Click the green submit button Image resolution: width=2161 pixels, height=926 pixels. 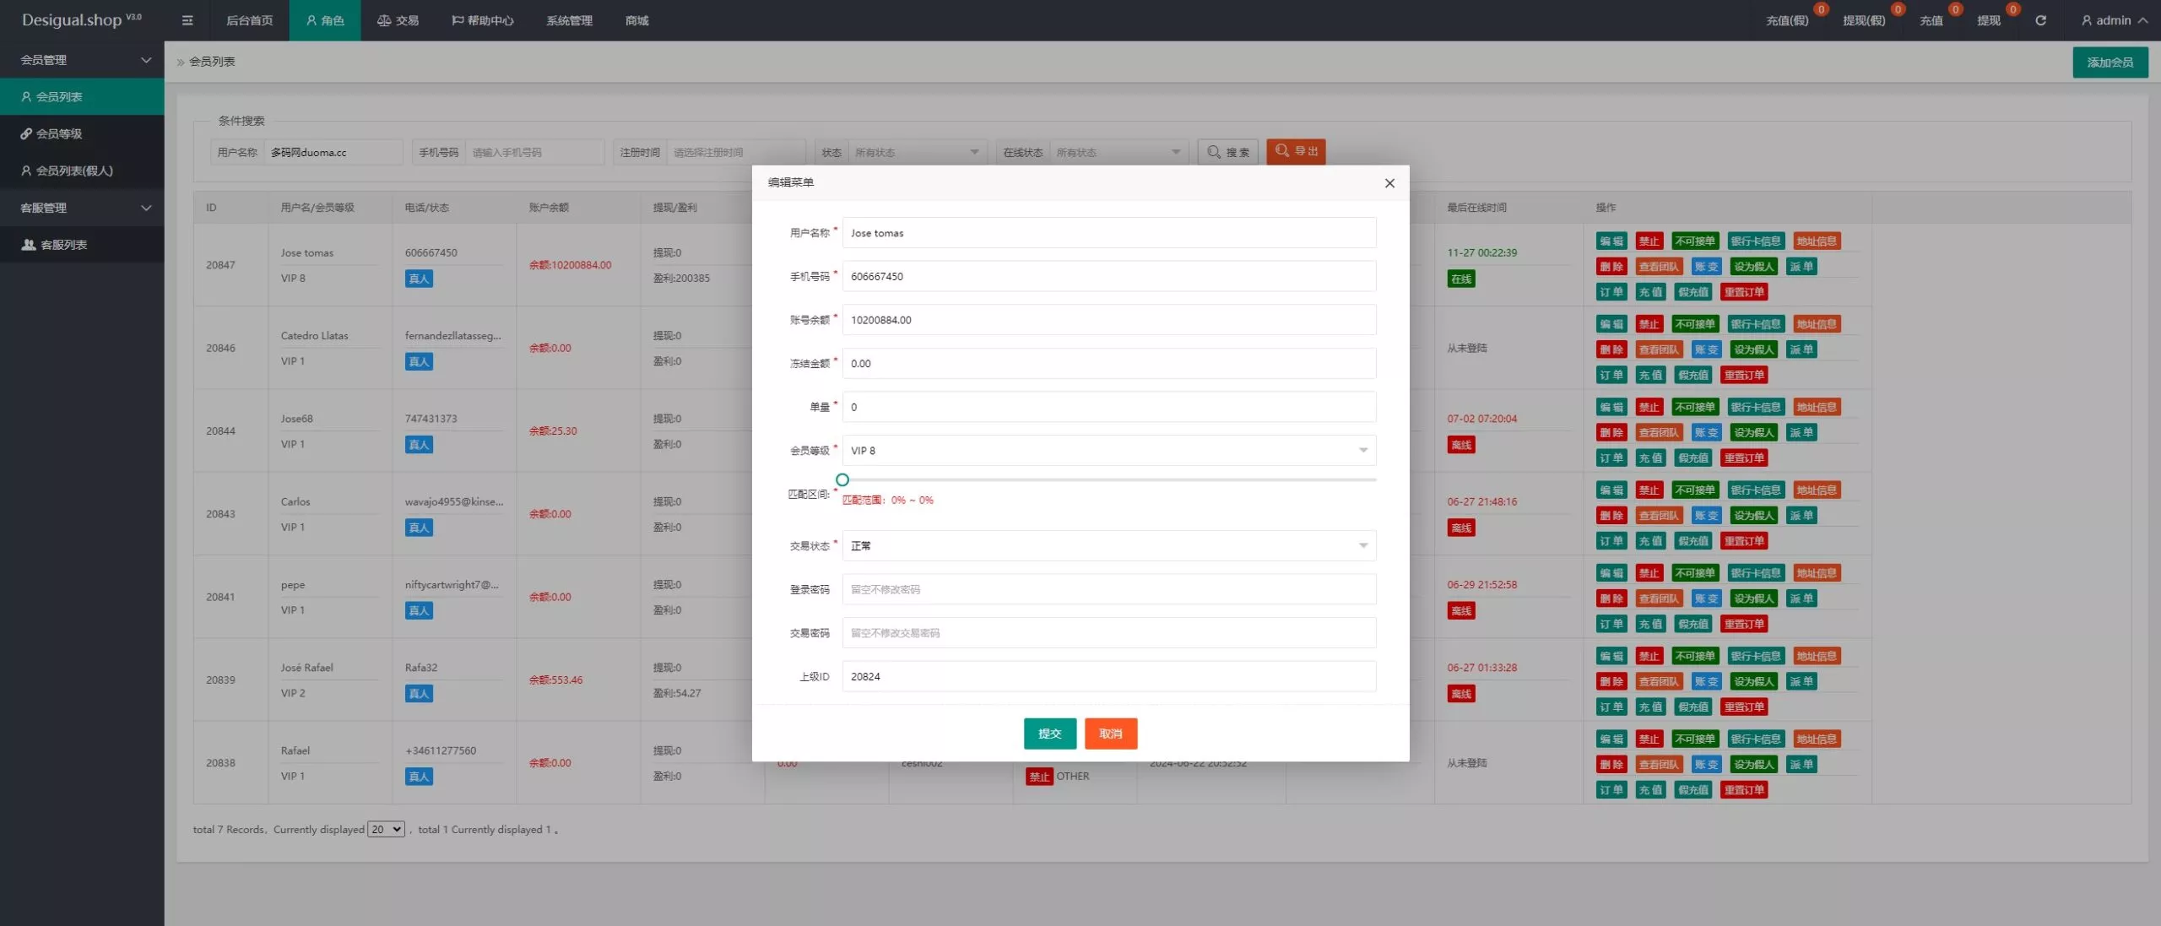pyautogui.click(x=1049, y=734)
